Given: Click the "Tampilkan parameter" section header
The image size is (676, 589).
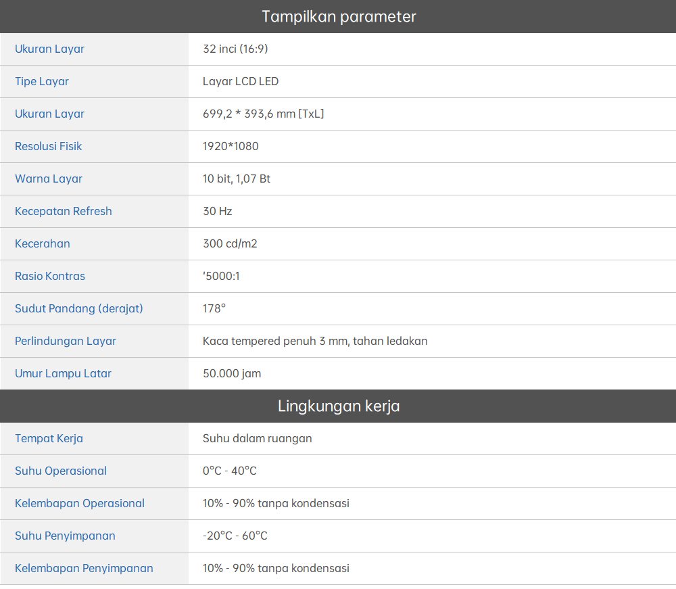Looking at the screenshot, I should pos(338,16).
